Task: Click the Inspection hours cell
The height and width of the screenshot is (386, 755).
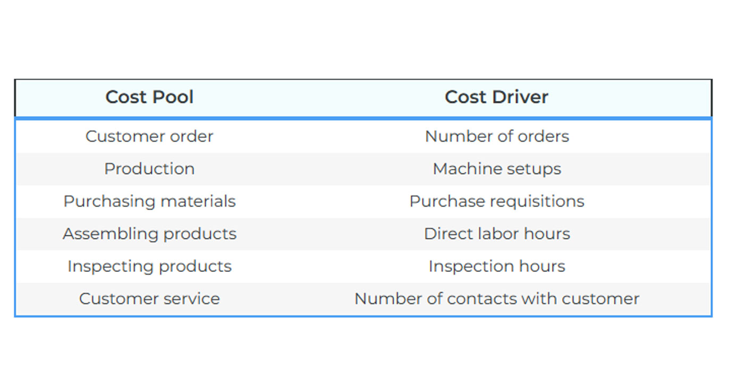Action: pos(497,266)
